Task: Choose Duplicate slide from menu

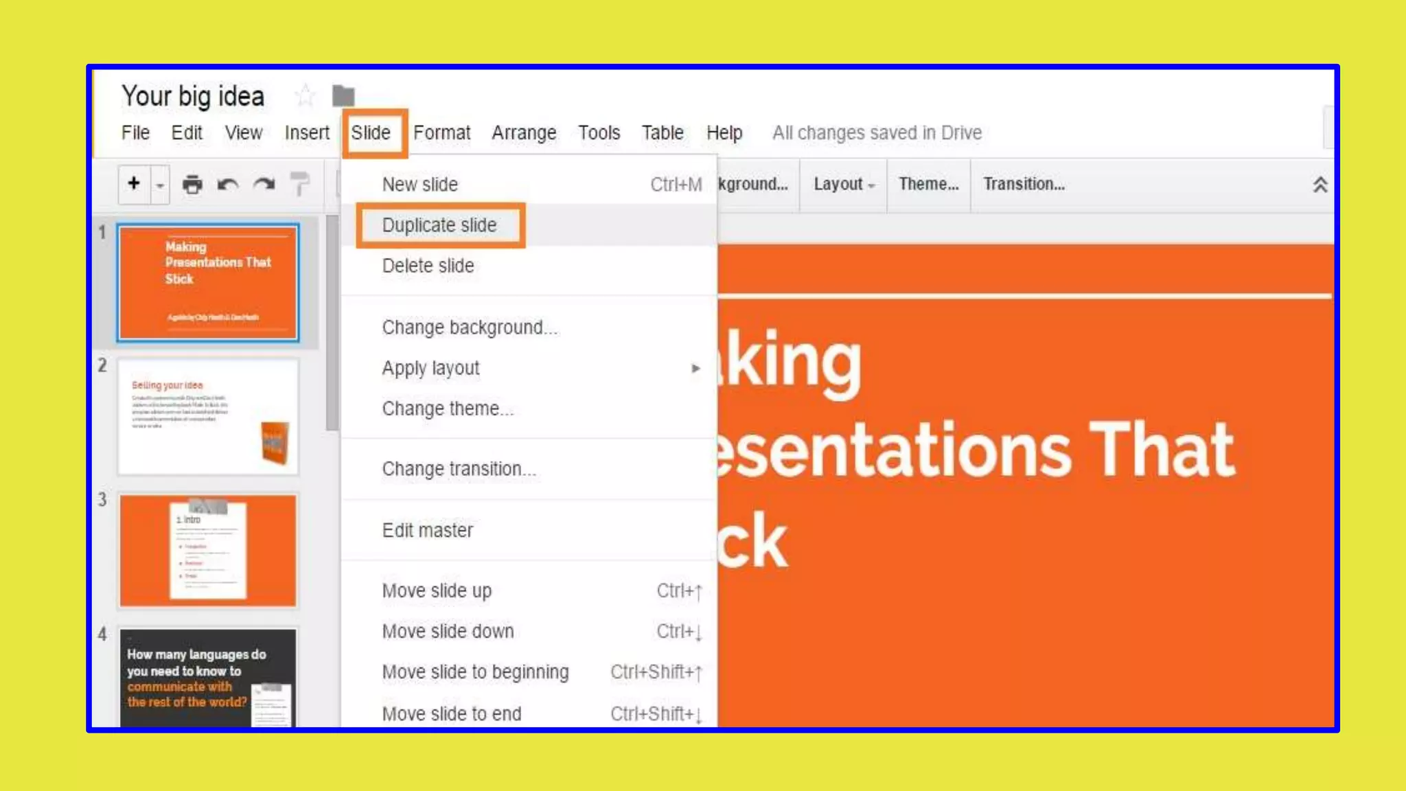Action: click(439, 225)
